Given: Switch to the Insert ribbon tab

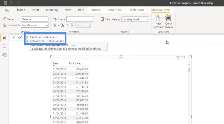Looking at the screenshot, I should pos(35,10).
